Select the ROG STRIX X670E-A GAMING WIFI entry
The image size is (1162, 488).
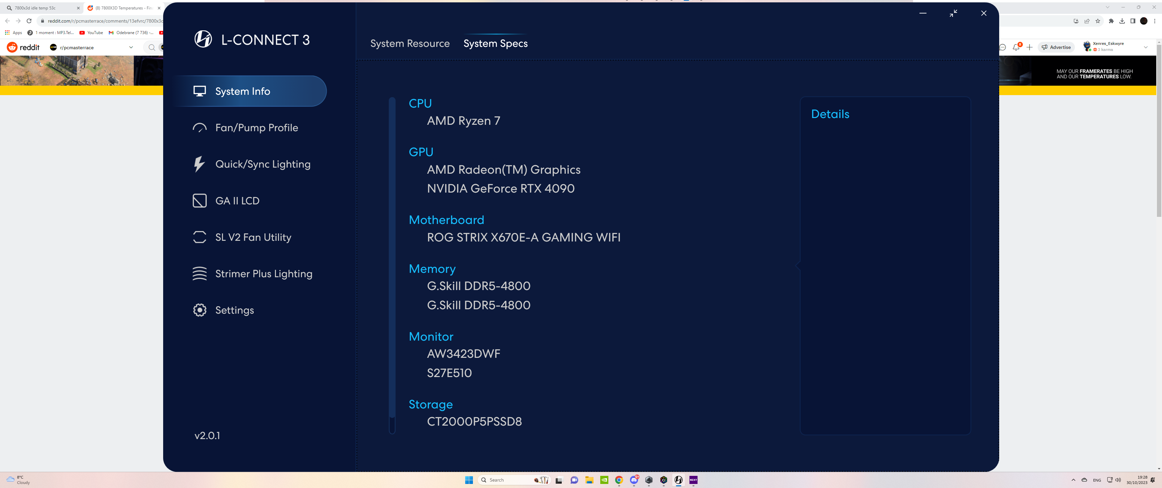(x=523, y=237)
